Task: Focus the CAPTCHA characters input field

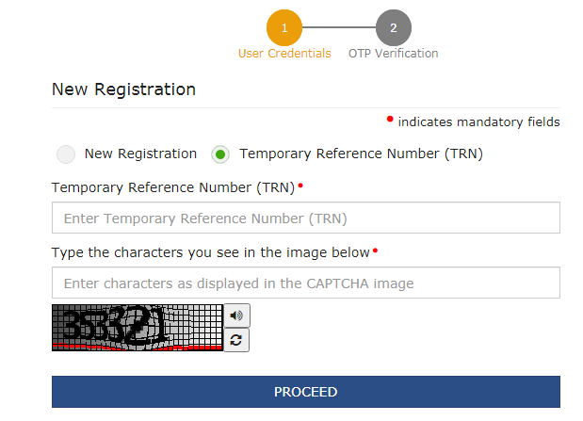Action: coord(306,283)
